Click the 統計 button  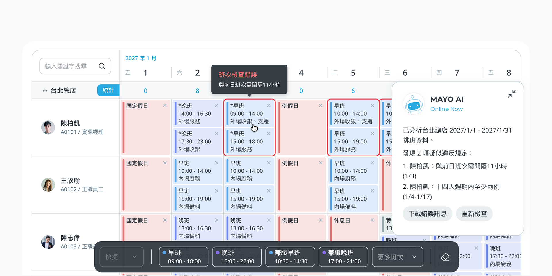coord(108,90)
